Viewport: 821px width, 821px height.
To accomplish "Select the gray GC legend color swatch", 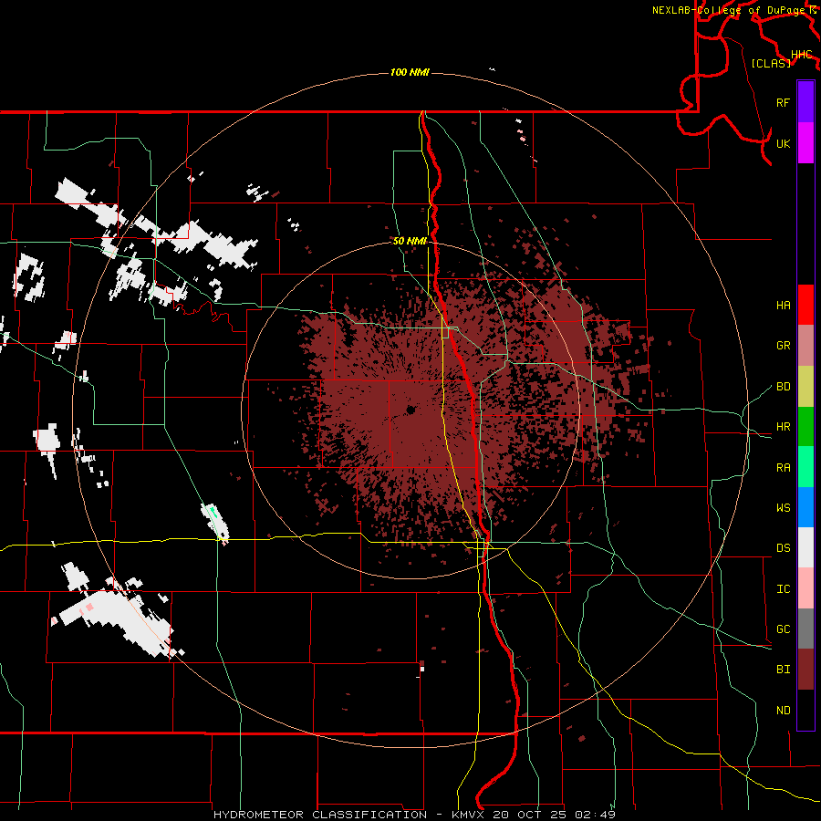I will point(805,629).
